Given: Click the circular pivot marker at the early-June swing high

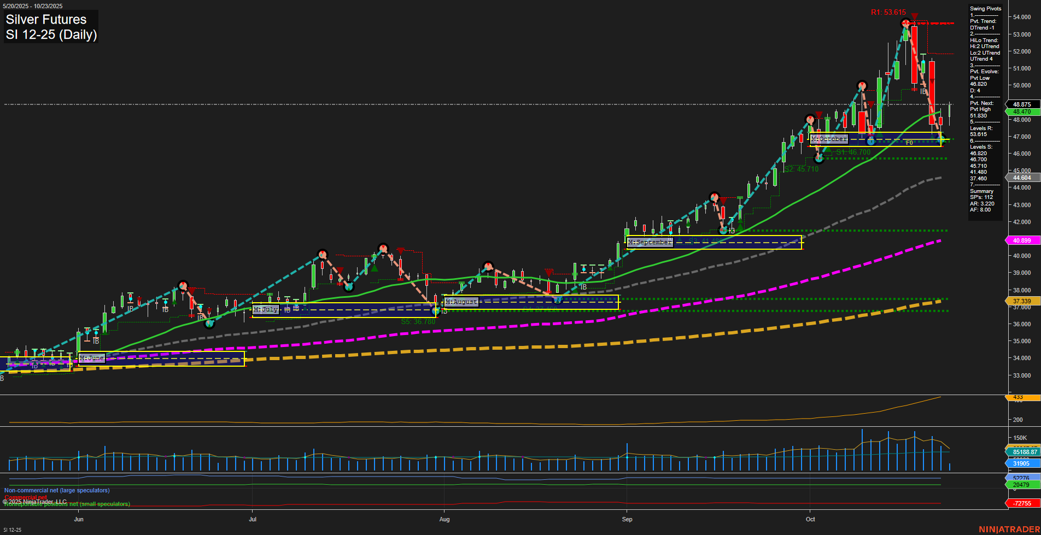Looking at the screenshot, I should 183,285.
